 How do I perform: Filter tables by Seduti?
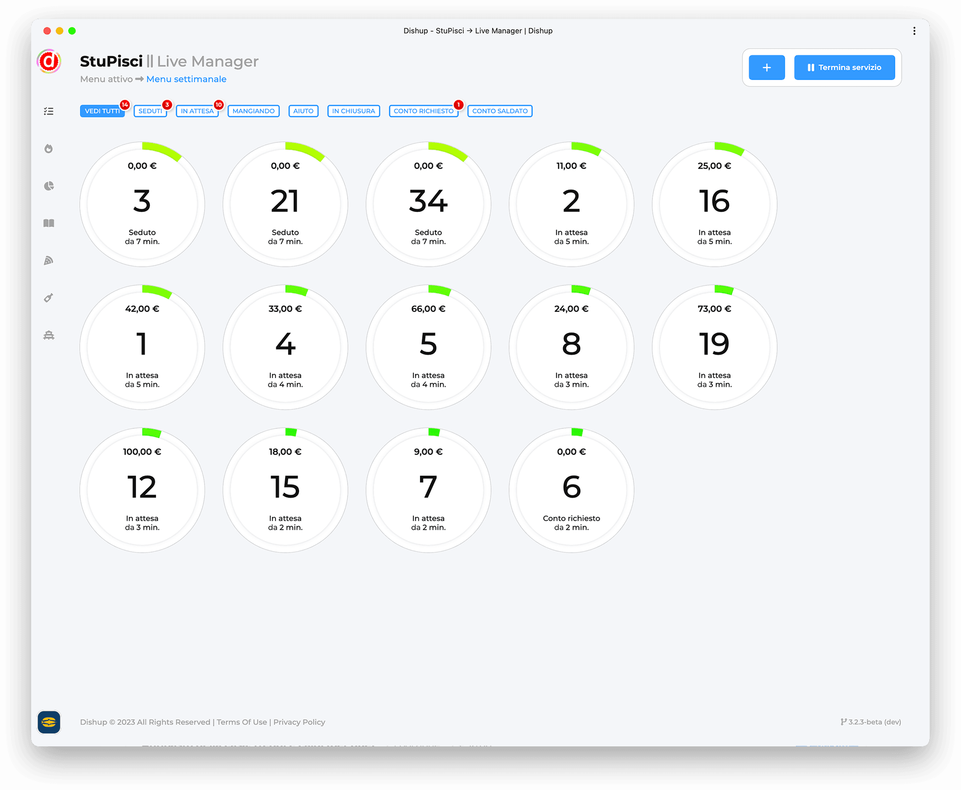coord(150,111)
